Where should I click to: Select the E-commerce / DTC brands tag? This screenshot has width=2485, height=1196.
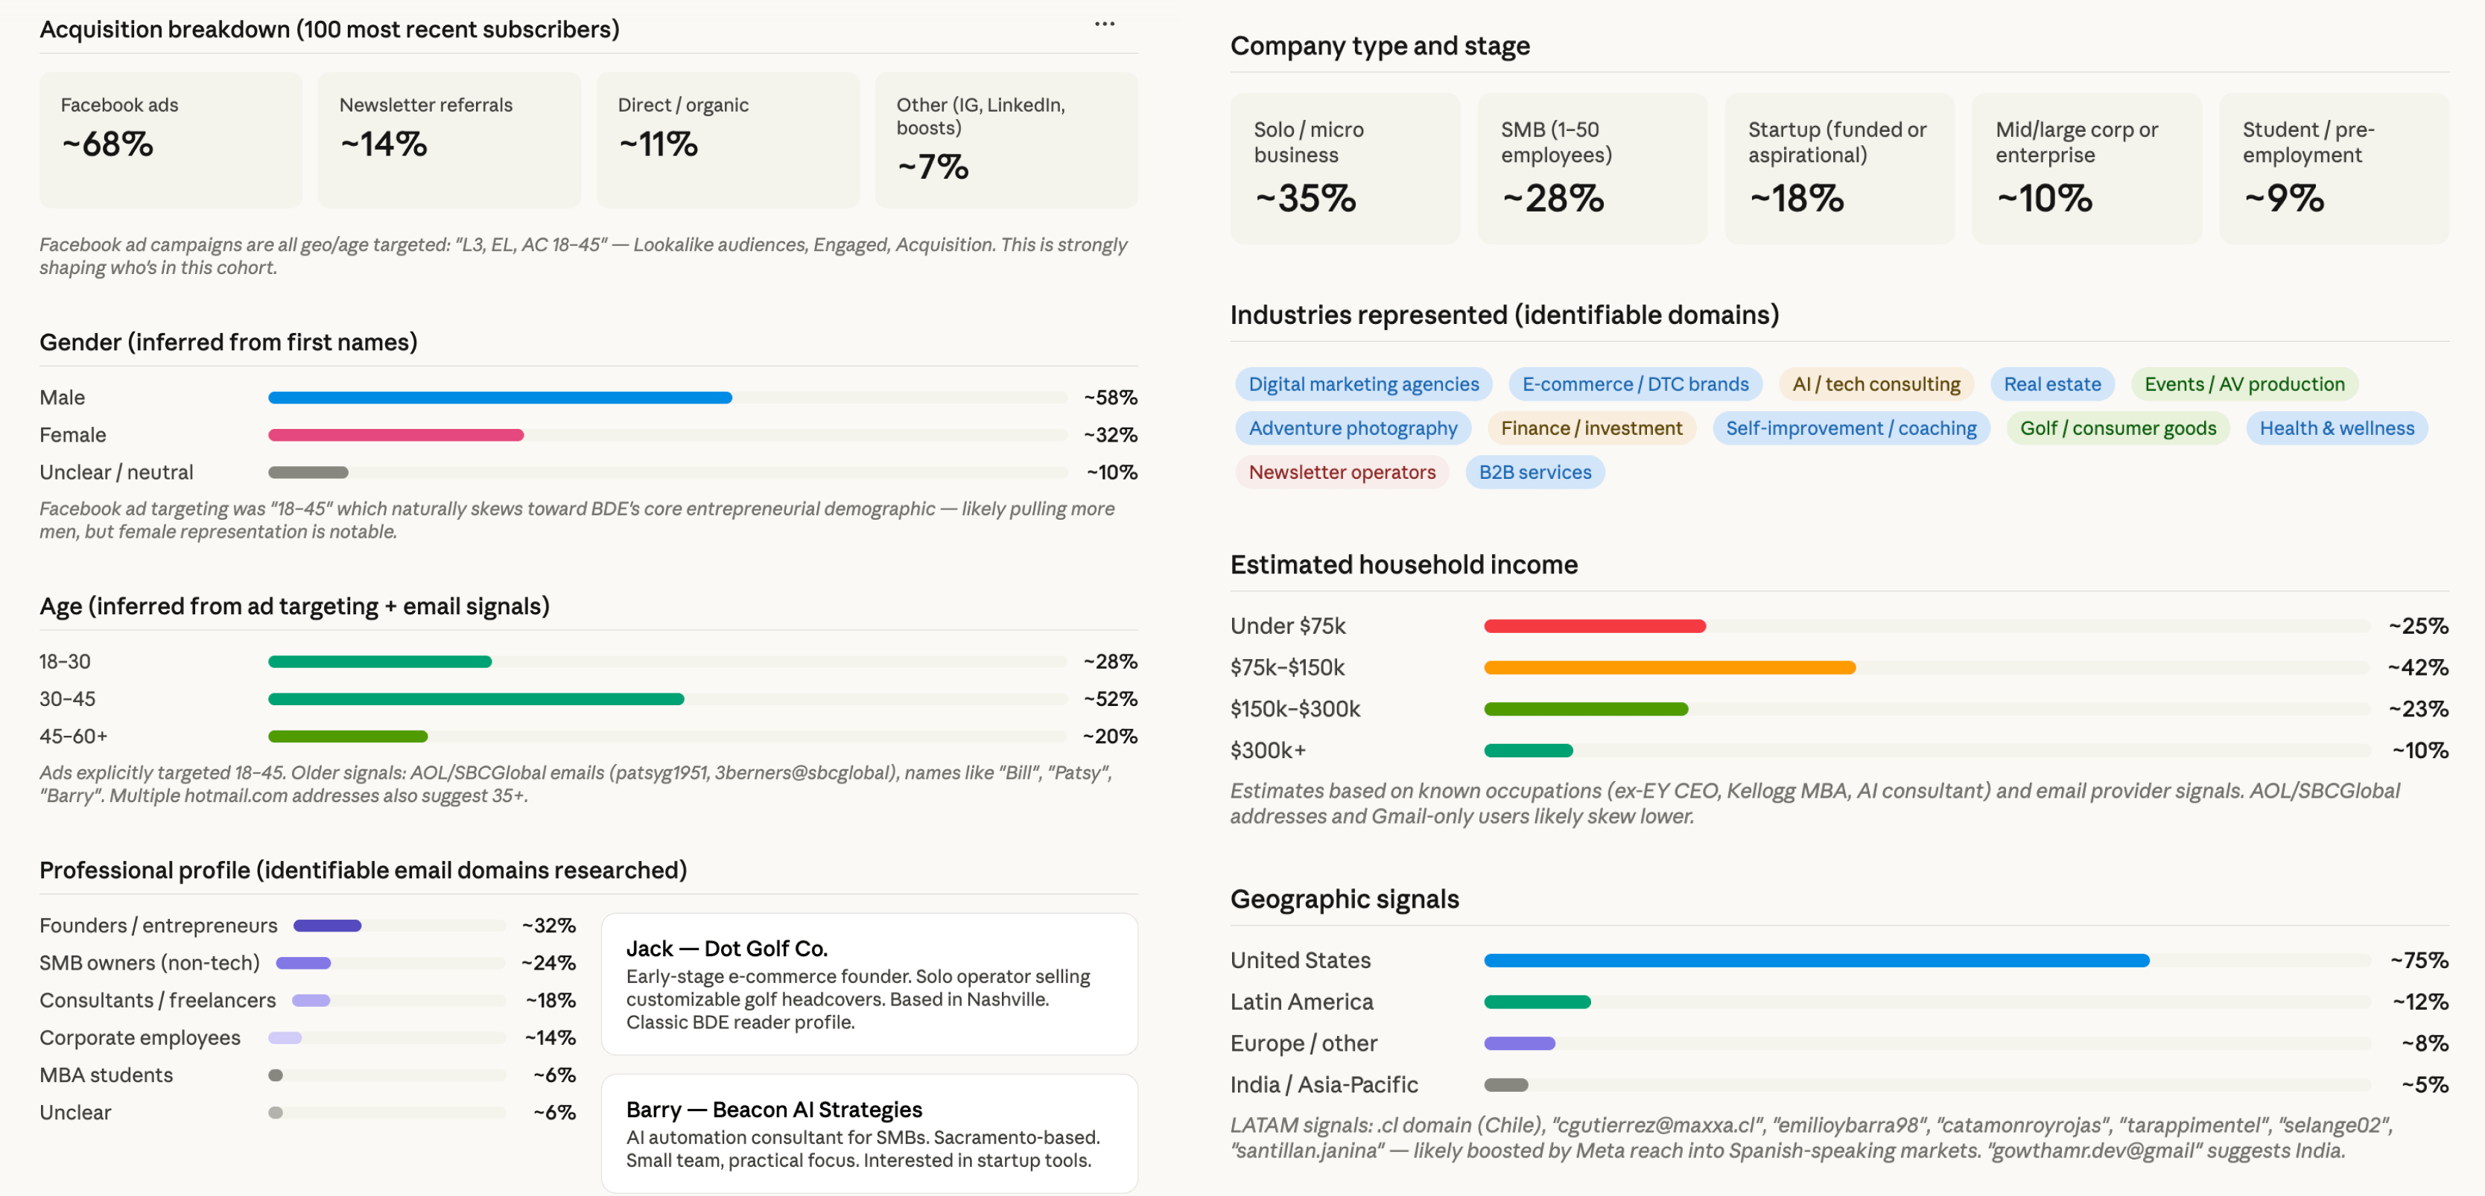(1634, 384)
